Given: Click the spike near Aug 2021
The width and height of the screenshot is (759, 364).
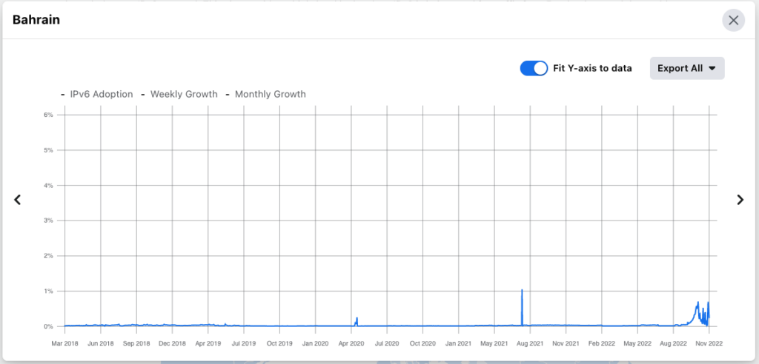Looking at the screenshot, I should coord(522,291).
